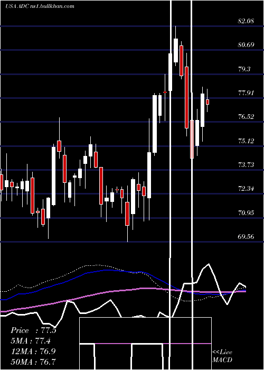Click the 72.34 price axis label

pyautogui.click(x=246, y=189)
